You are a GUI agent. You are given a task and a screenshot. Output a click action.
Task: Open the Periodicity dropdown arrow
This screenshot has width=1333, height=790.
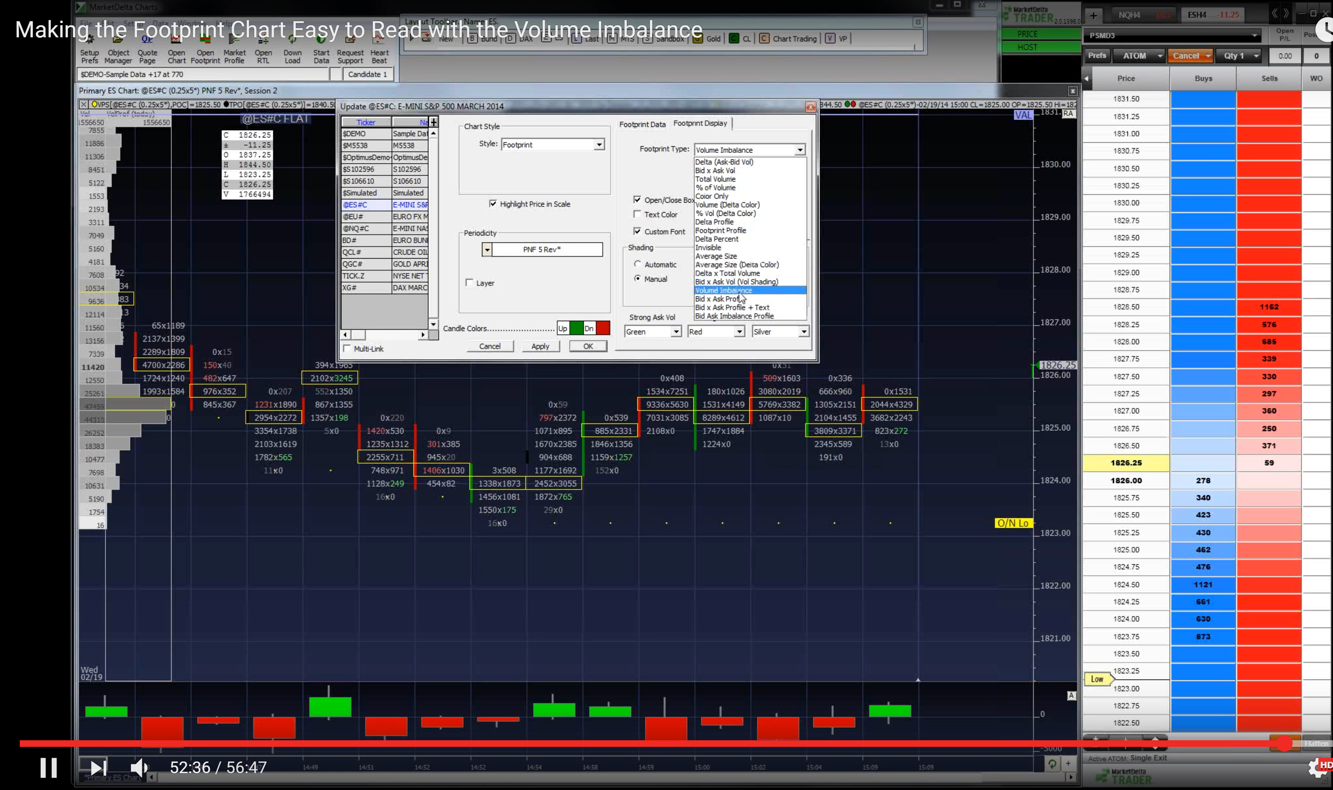pos(486,249)
